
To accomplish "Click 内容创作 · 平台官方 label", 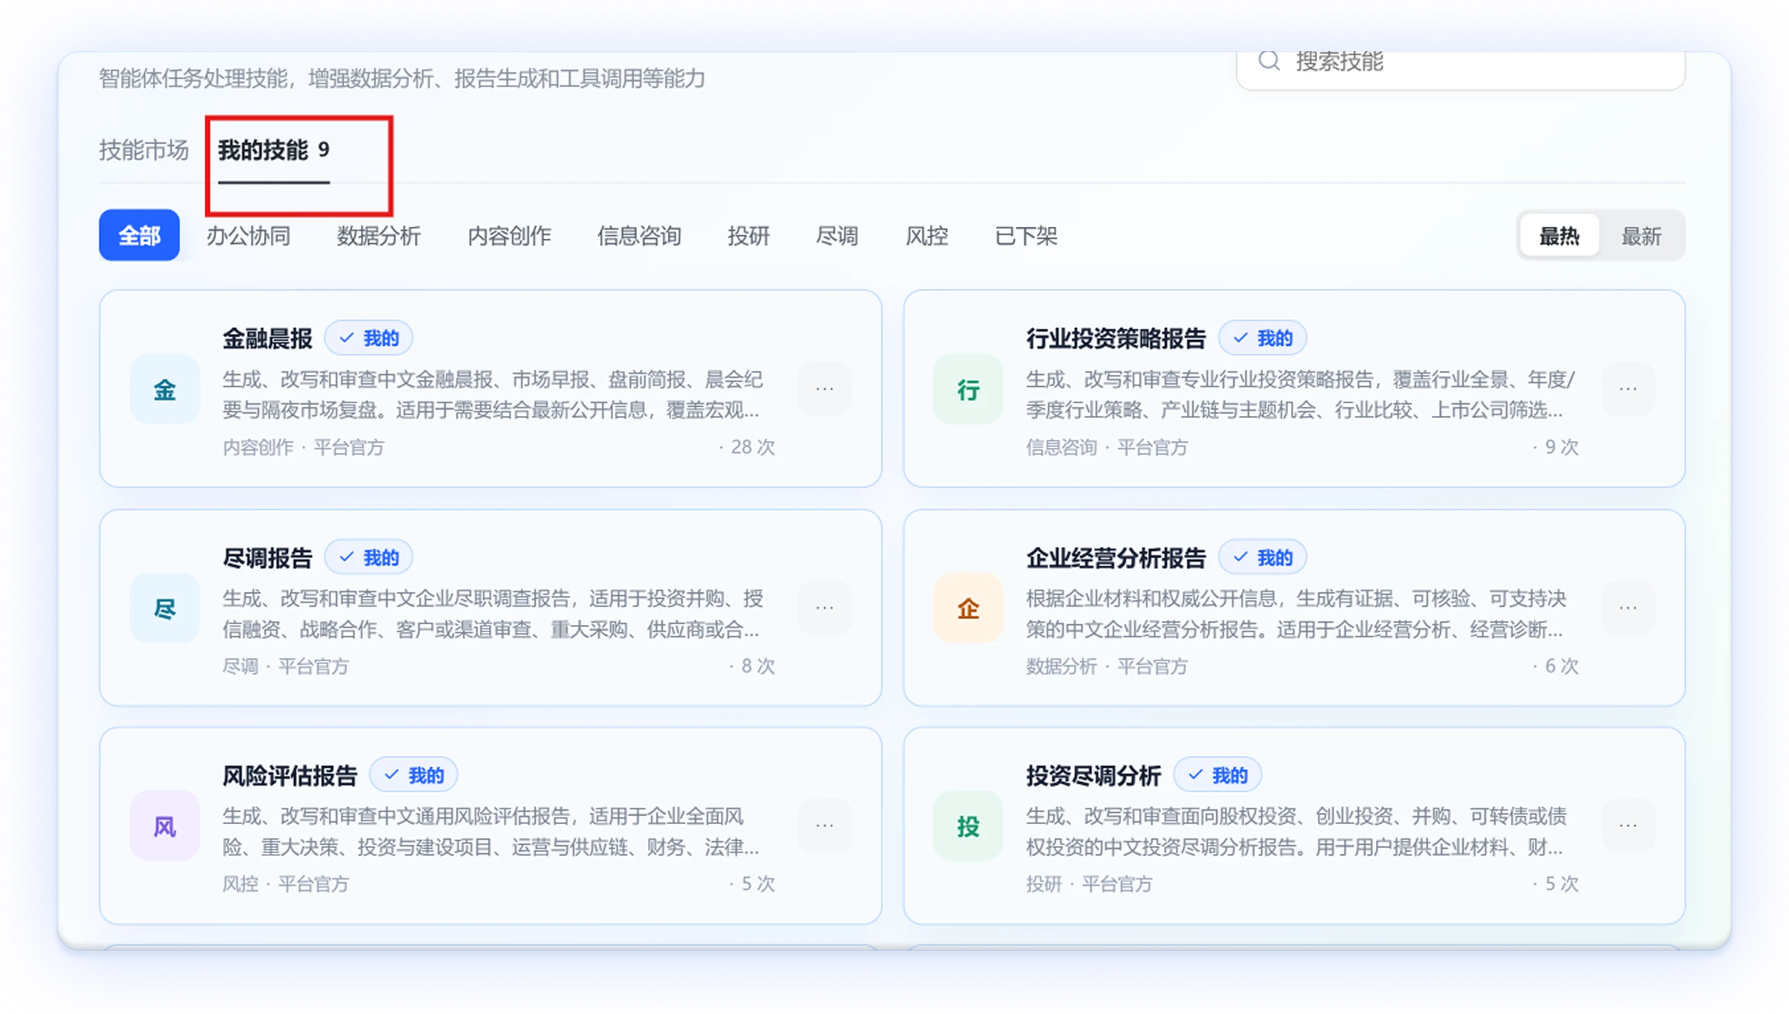I will 303,448.
